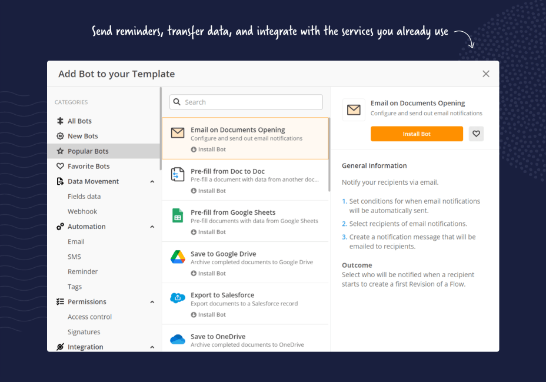The image size is (546, 382).
Task: Collapse the Automation category
Action: tap(152, 226)
